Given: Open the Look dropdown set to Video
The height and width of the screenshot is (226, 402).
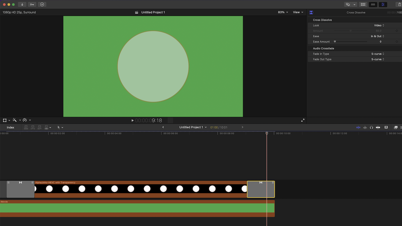Looking at the screenshot, I should (379, 25).
